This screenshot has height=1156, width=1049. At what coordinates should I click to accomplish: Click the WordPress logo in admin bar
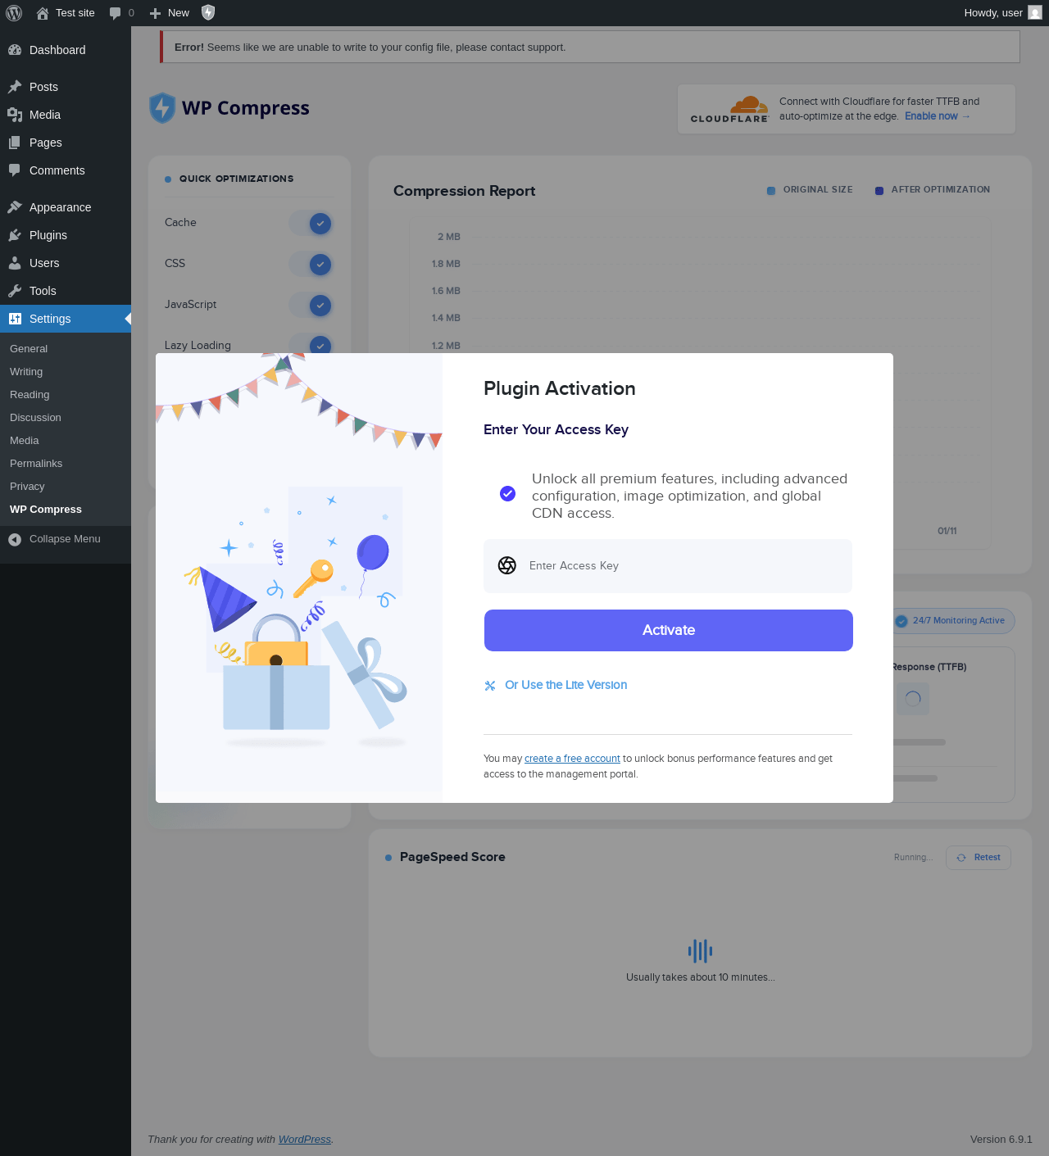click(14, 13)
